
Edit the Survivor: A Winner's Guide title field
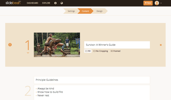point(117,45)
